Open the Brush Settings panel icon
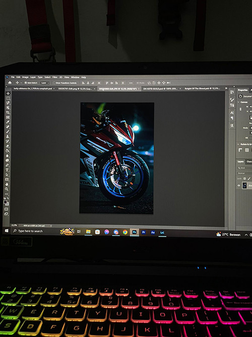 pos(232,100)
